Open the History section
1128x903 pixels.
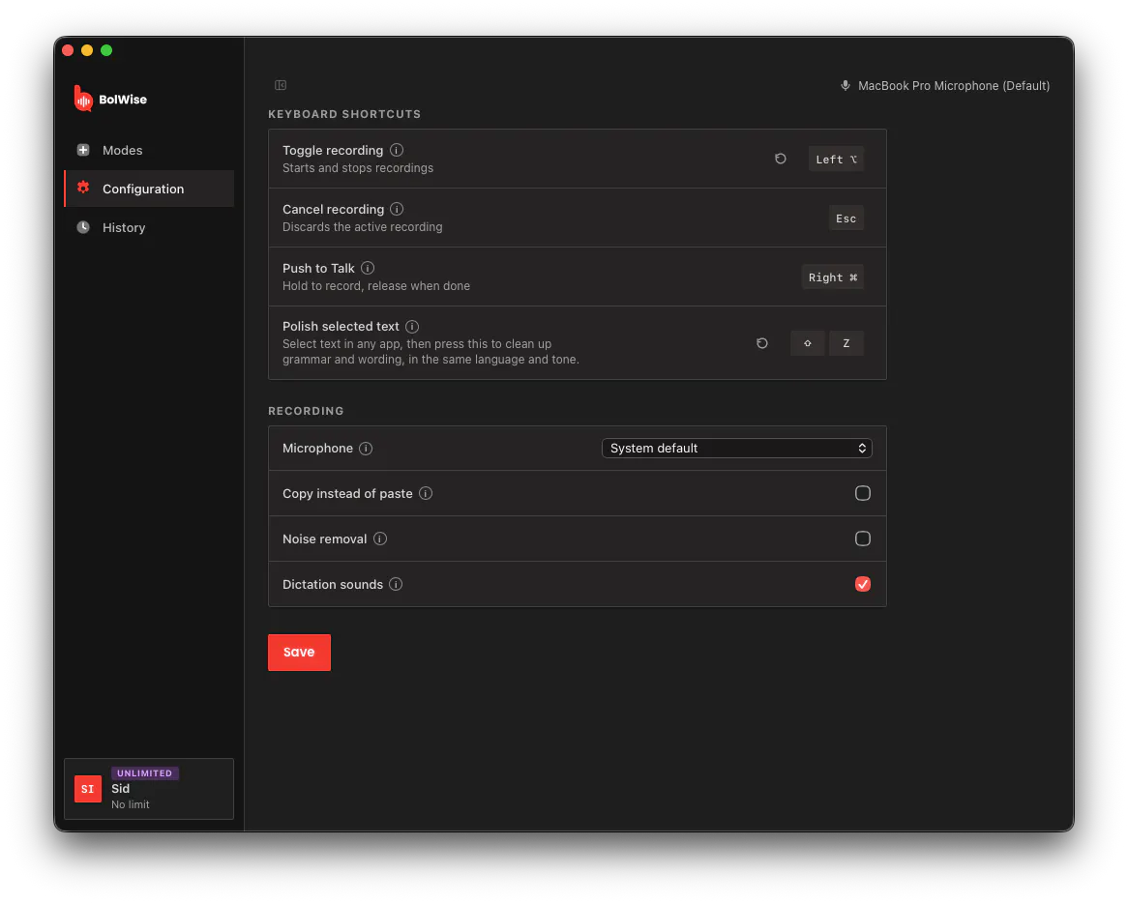(x=149, y=227)
